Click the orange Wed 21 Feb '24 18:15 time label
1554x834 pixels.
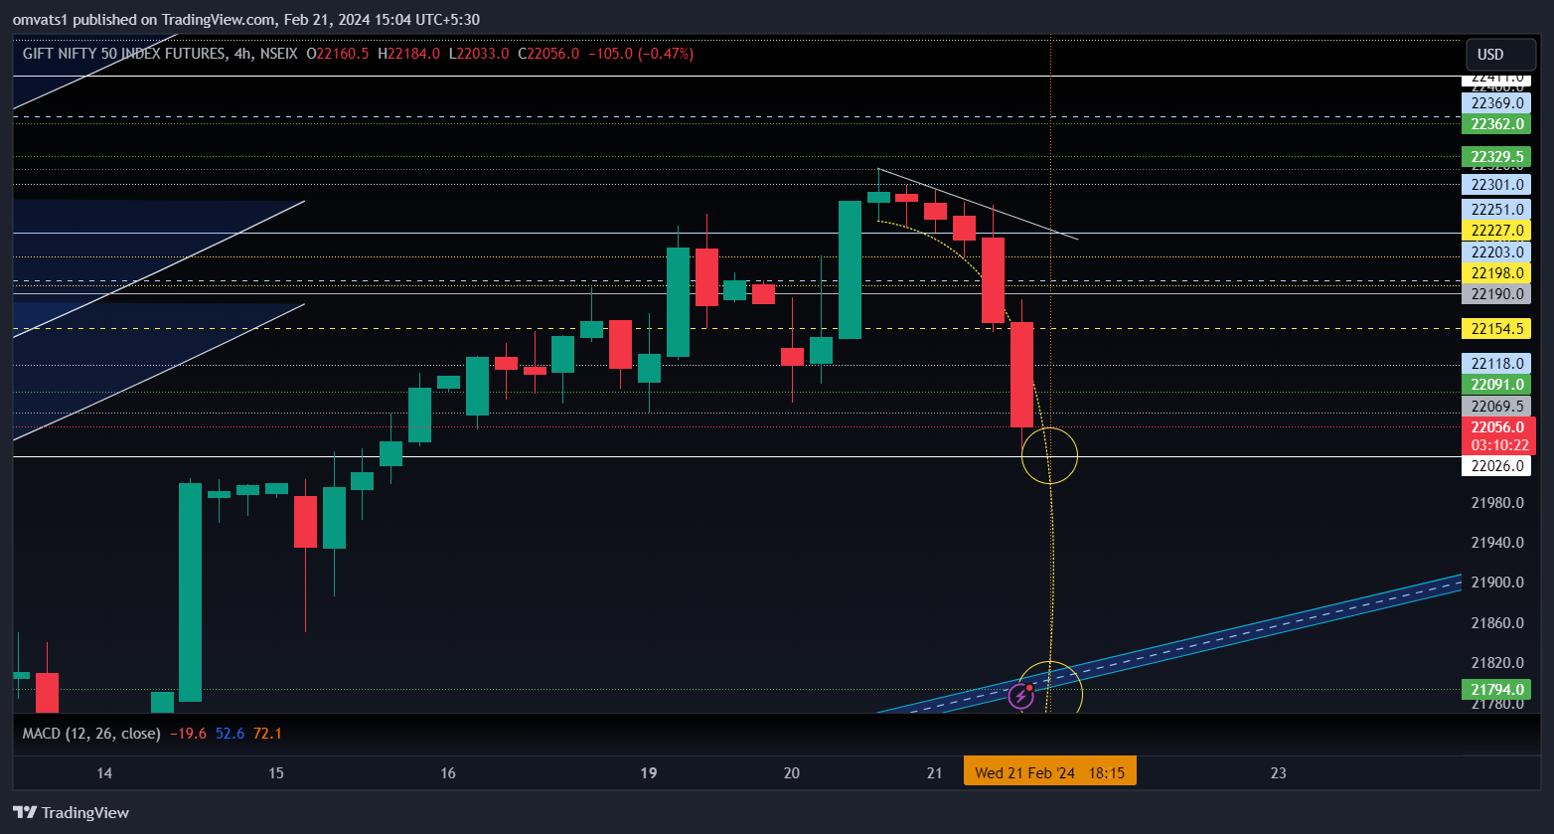pos(1050,772)
